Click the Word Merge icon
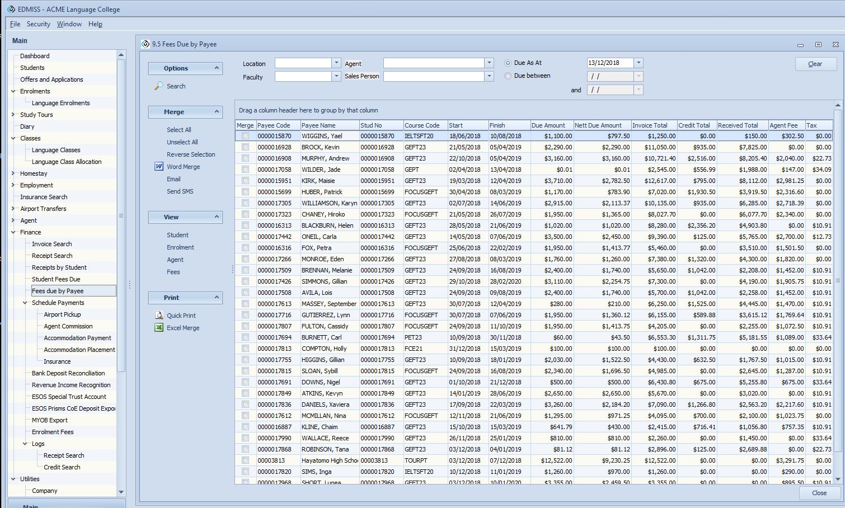845x508 pixels. tap(159, 167)
